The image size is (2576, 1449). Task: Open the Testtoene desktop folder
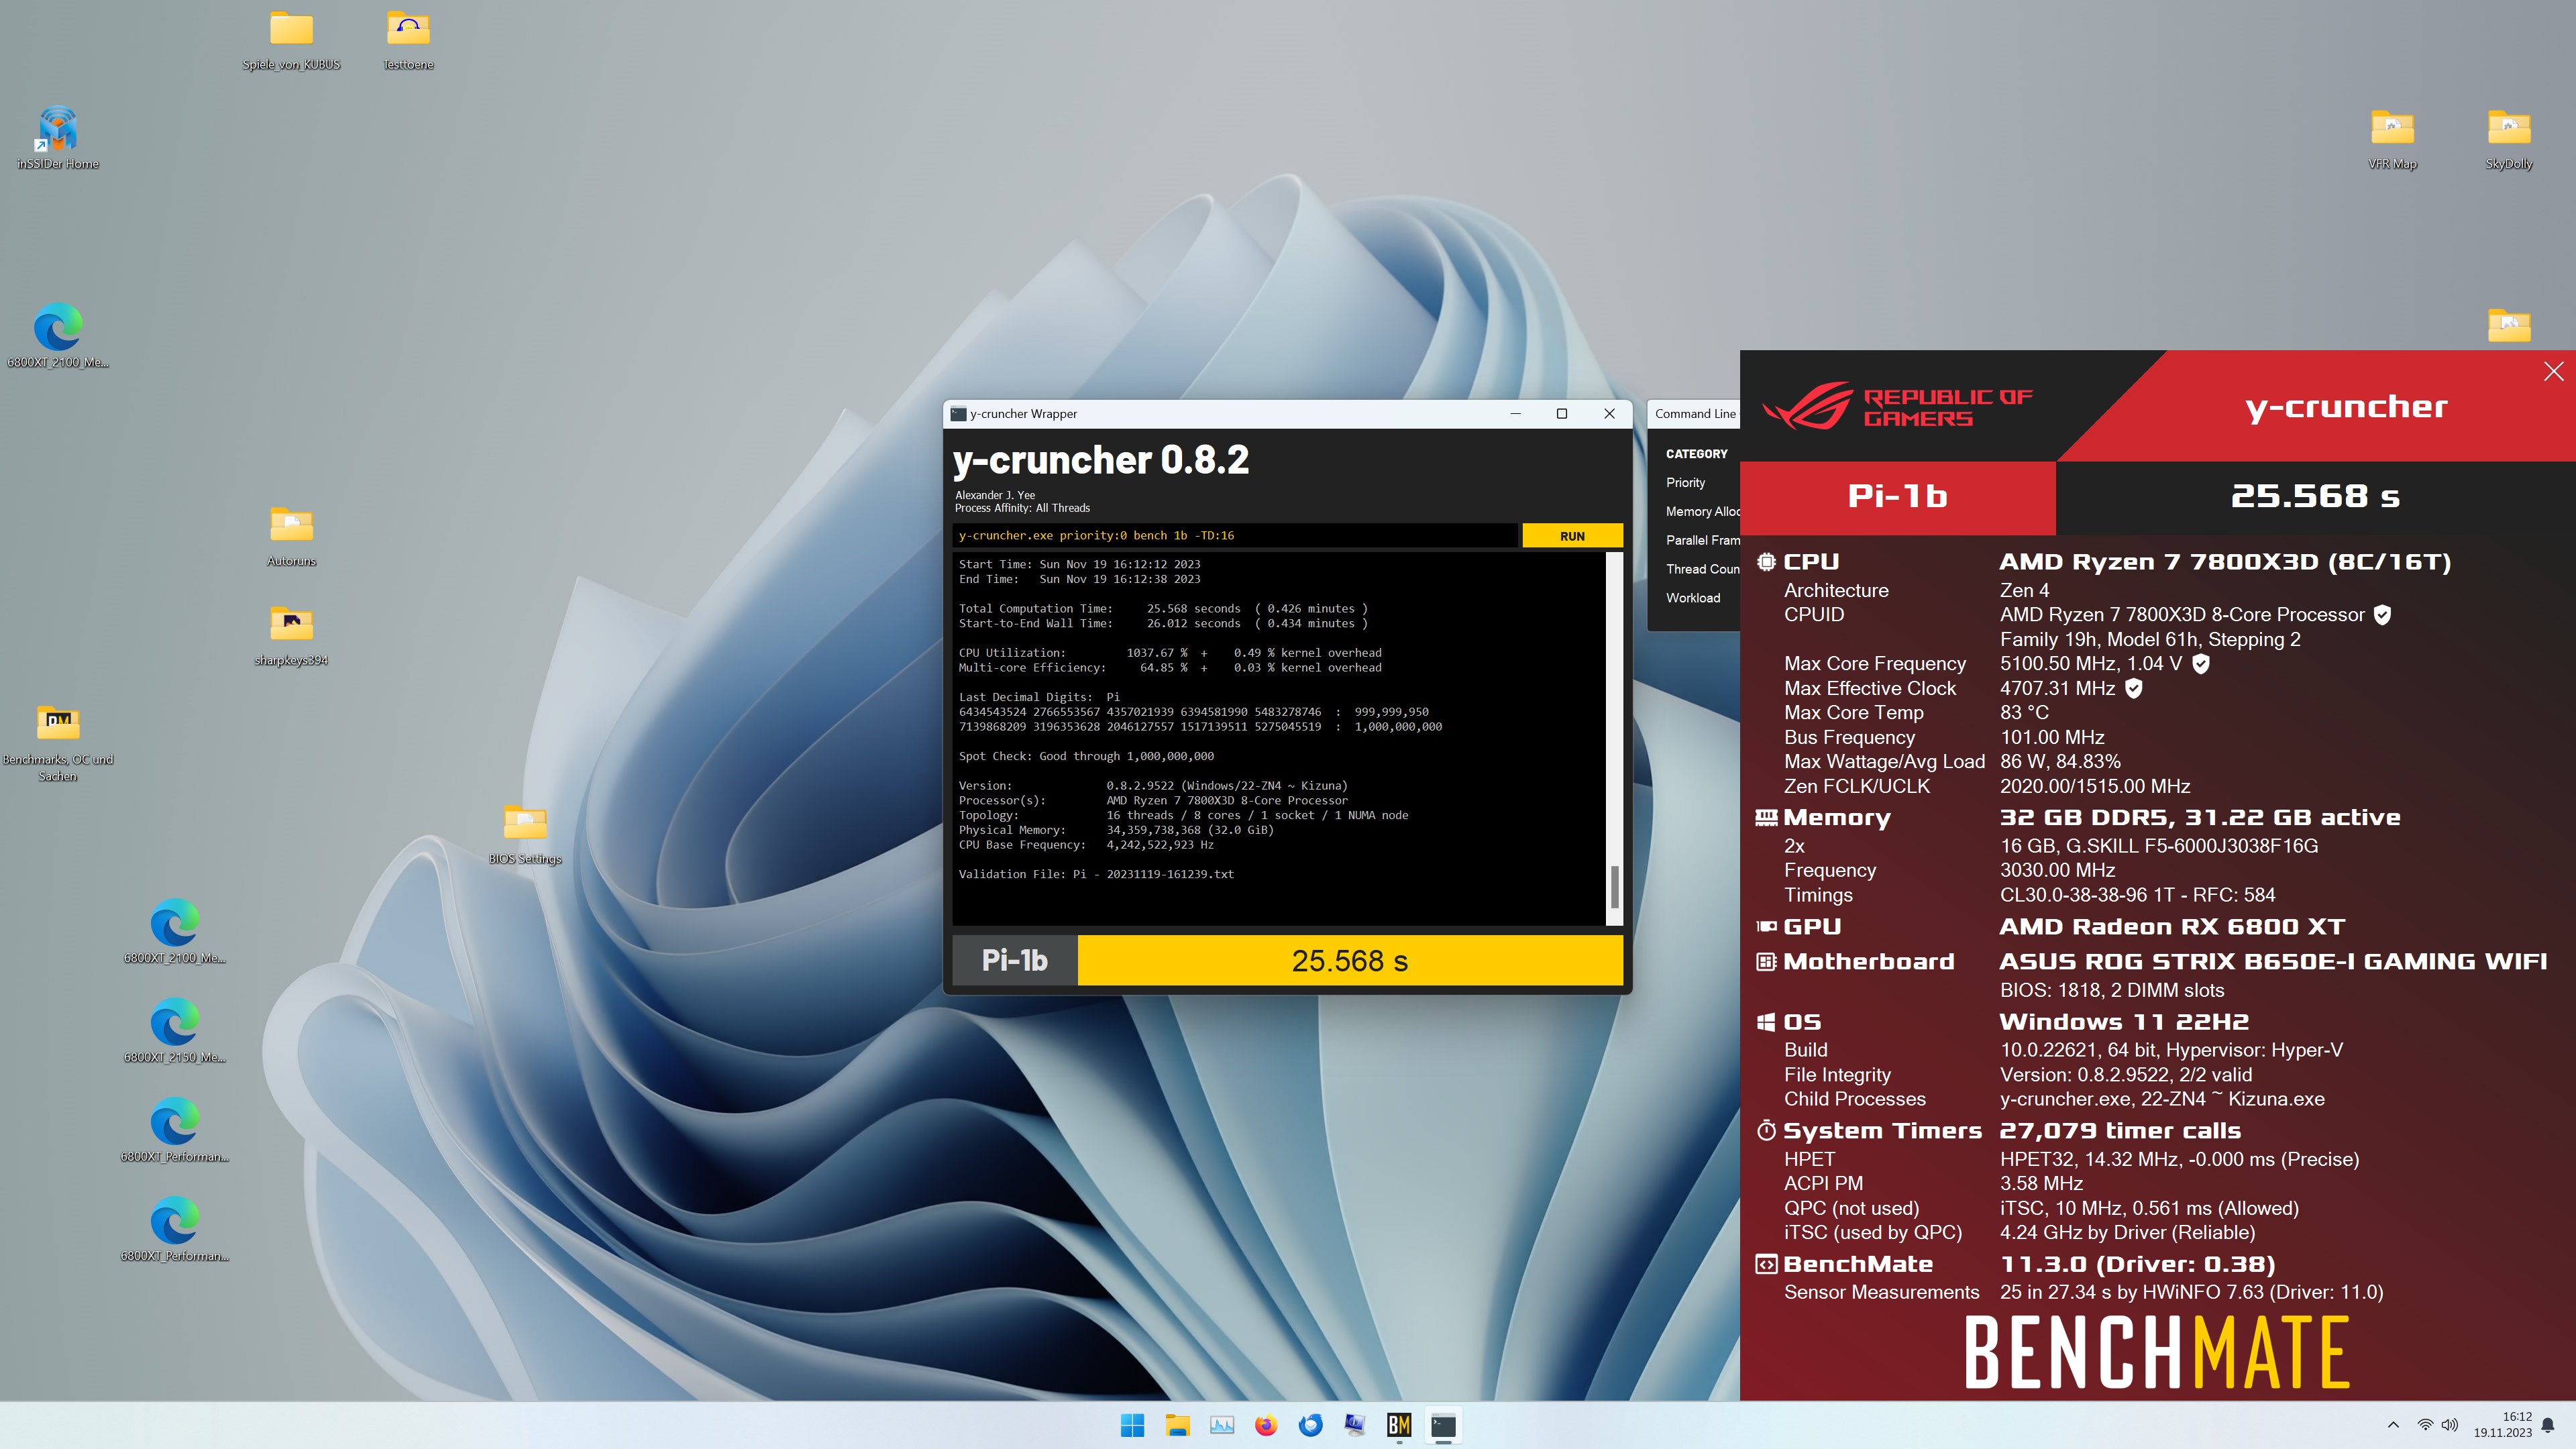pyautogui.click(x=408, y=40)
